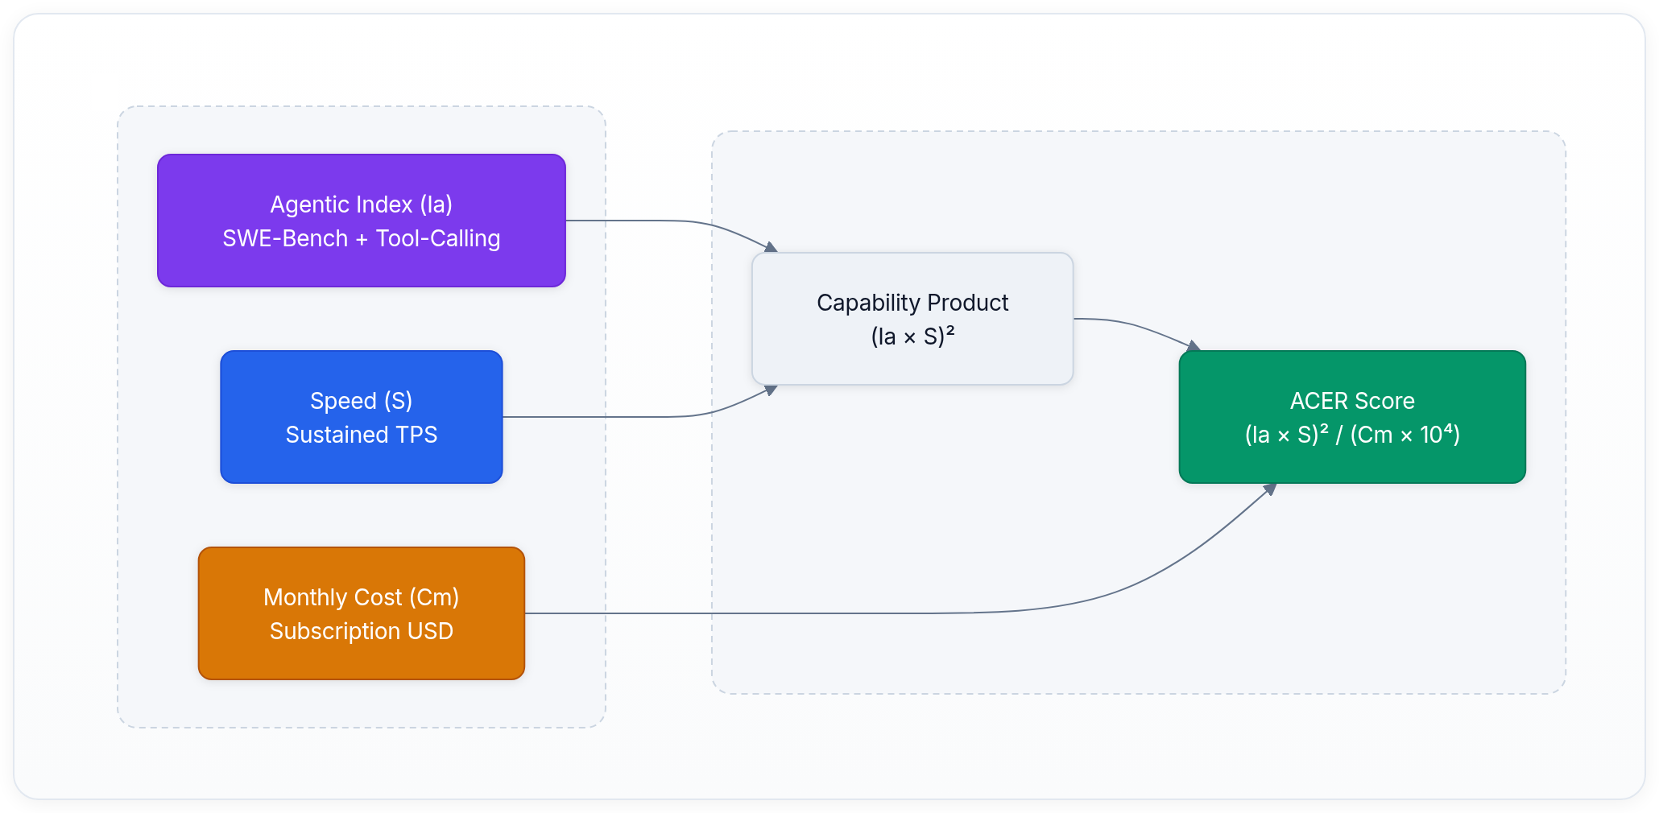Click the arrowhead at Capability Product's bottom edge
The width and height of the screenshot is (1659, 813).
[771, 390]
